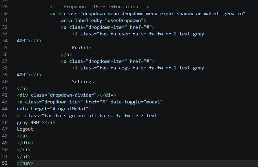This screenshot has width=258, height=167.
Task: Click the dropdown-divider class value
Action: click(x=72, y=95)
